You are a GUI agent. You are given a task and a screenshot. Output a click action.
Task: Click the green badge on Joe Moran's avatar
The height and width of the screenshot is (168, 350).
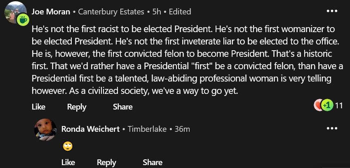22,19
